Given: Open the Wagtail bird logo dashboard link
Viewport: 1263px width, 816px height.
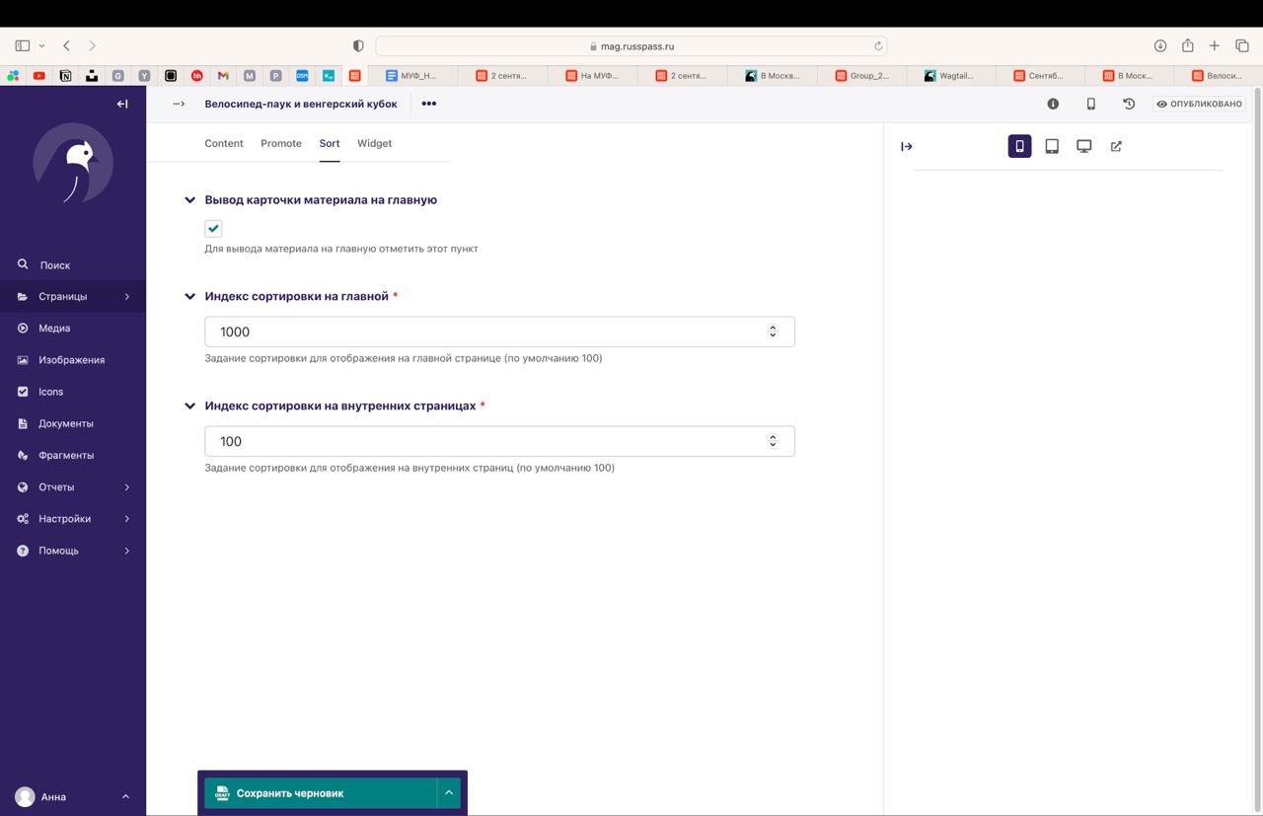Looking at the screenshot, I should pyautogui.click(x=73, y=163).
